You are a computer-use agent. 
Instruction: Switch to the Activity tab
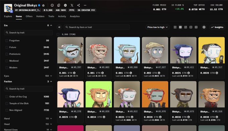(x=62, y=16)
